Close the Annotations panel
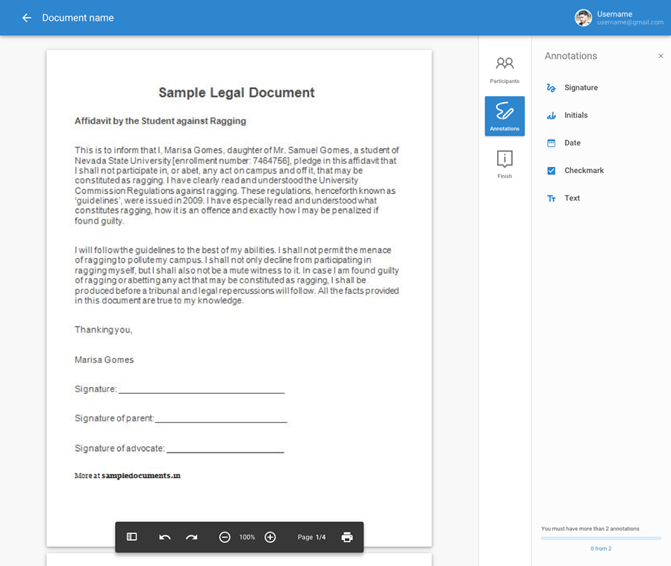The height and width of the screenshot is (566, 671). (661, 56)
